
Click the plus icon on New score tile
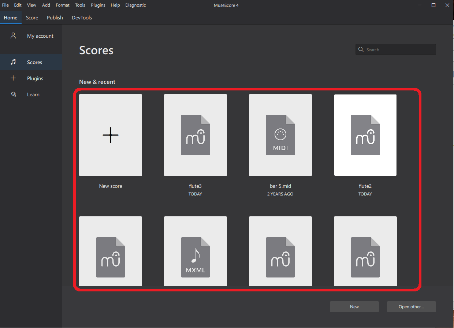pos(110,135)
